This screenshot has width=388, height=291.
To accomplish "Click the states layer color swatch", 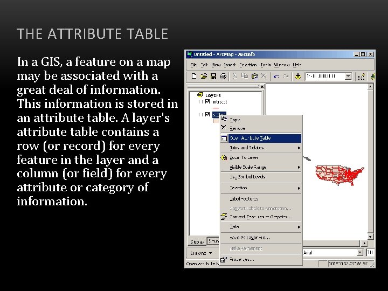I will pos(216,121).
